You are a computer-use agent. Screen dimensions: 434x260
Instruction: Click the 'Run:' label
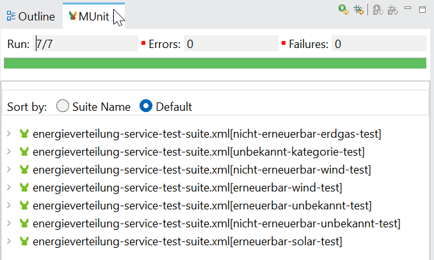tap(19, 44)
